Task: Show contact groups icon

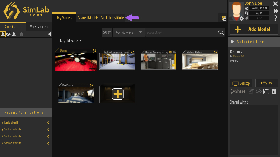Action: [x=8, y=34]
